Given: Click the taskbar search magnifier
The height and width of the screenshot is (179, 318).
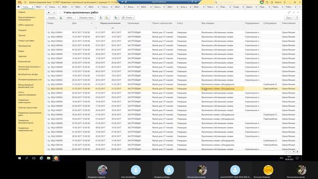Looking at the screenshot, I should (x=26, y=158).
